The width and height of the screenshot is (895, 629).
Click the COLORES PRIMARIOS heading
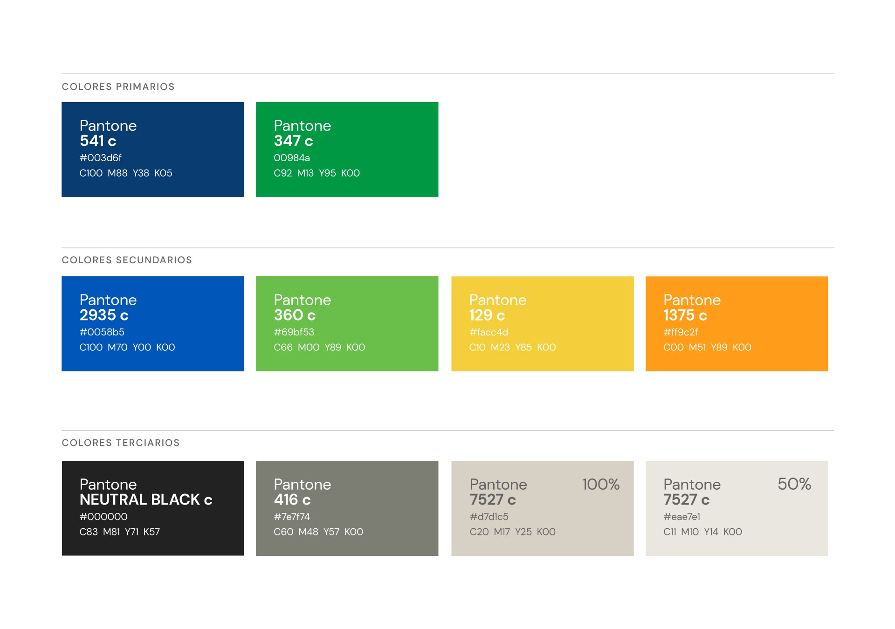point(118,87)
